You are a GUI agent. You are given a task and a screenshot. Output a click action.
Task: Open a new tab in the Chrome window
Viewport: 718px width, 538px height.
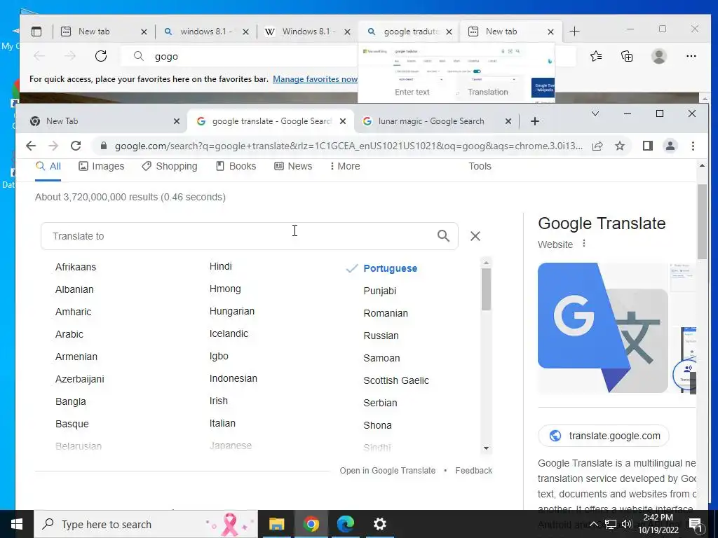[535, 121]
